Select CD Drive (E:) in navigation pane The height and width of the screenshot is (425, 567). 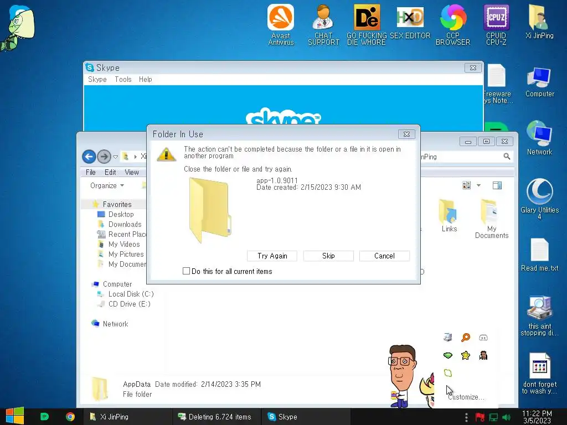pyautogui.click(x=129, y=304)
